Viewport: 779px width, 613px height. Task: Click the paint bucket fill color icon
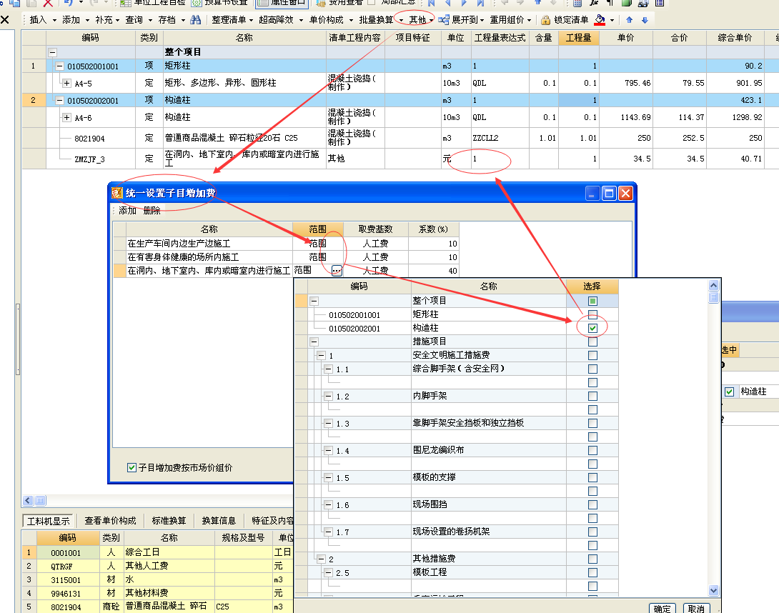click(x=600, y=20)
